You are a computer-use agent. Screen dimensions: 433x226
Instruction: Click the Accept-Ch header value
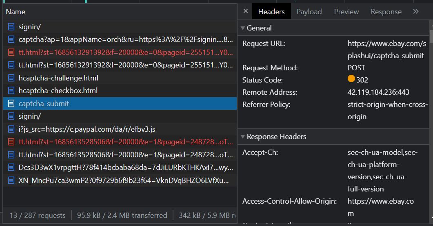[382, 170]
